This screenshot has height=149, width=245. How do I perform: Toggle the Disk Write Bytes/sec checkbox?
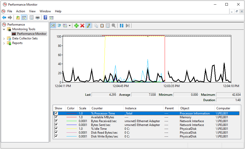click(56, 136)
